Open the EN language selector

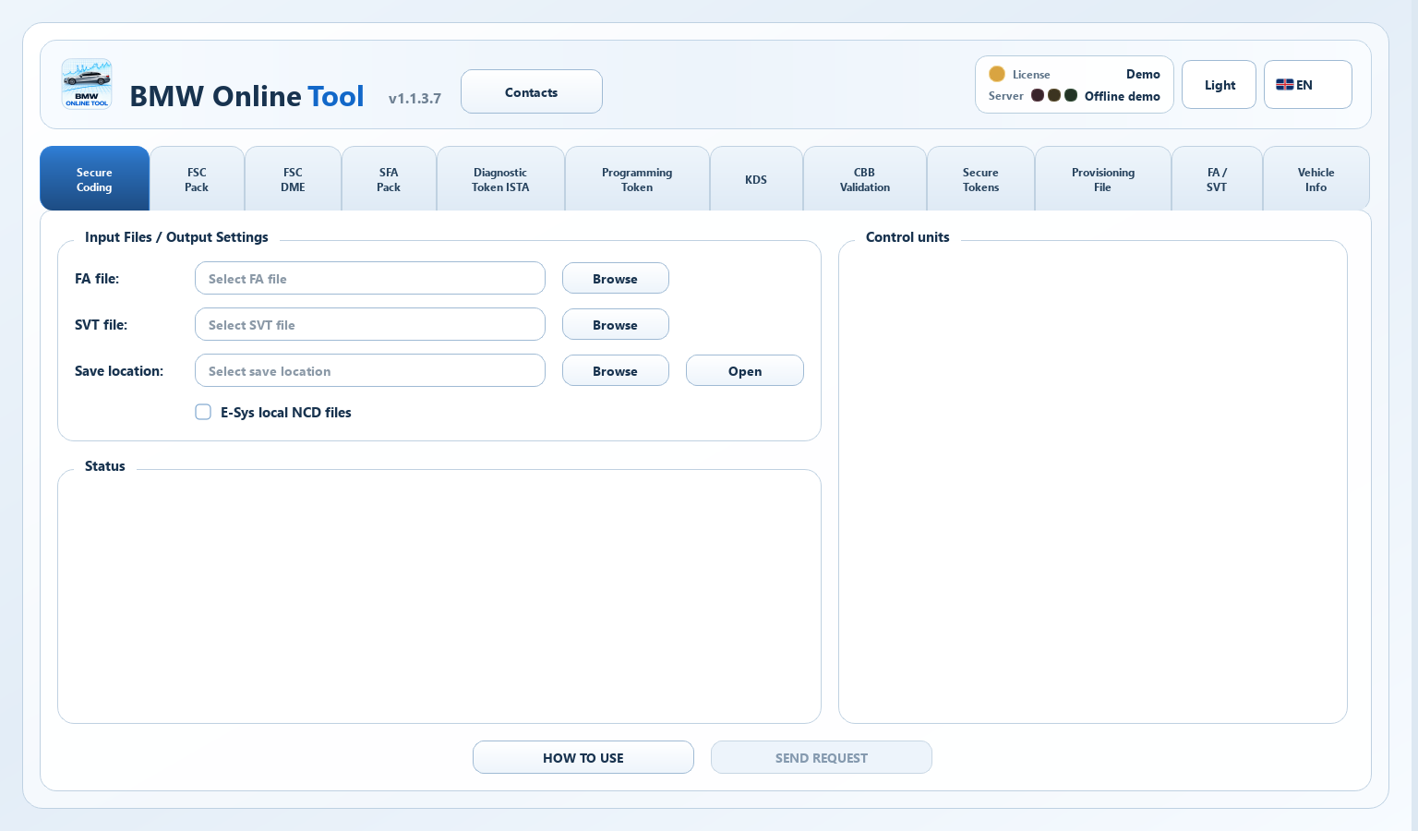tap(1307, 85)
